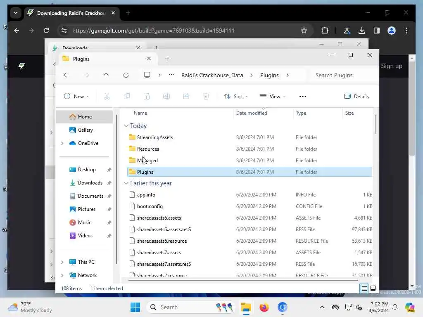423x317 pixels.
Task: Go back in File Explorer
Action: [x=67, y=75]
